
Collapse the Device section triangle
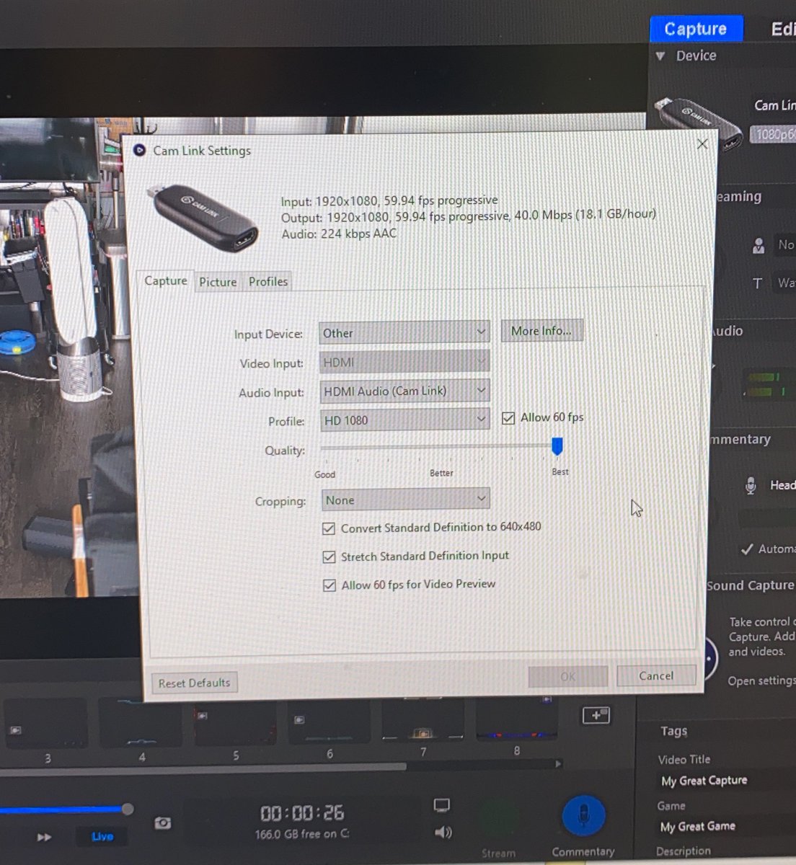(660, 56)
